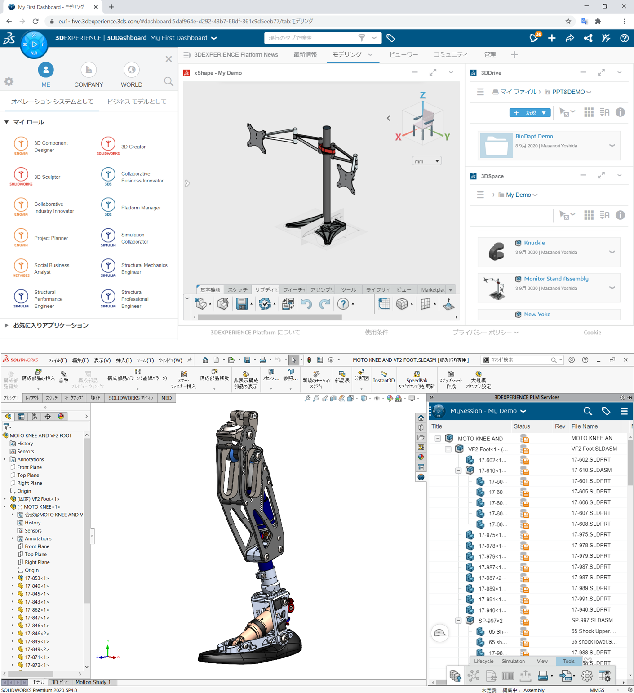This screenshot has width=634, height=693.
Task: Open the 挿入(I) menu in SolidWorks
Action: coord(124,360)
